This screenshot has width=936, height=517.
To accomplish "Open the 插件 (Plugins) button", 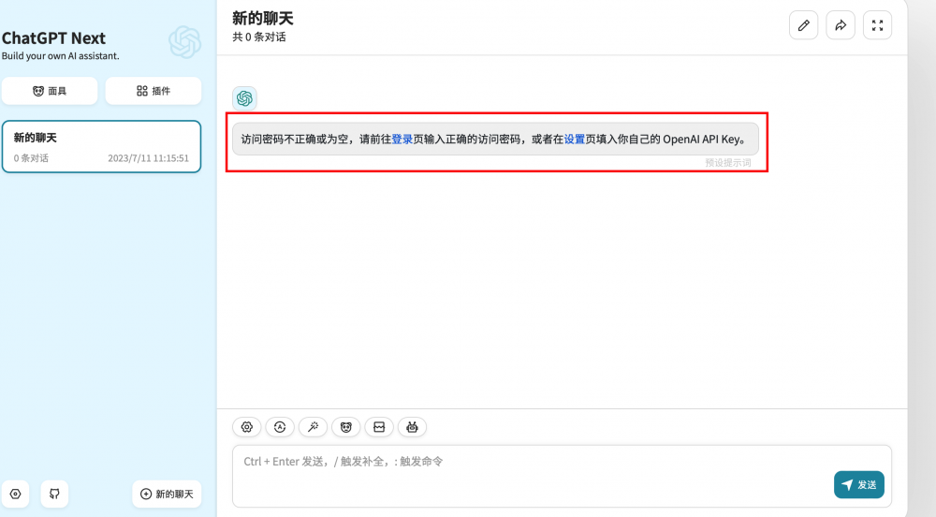I will 154,91.
